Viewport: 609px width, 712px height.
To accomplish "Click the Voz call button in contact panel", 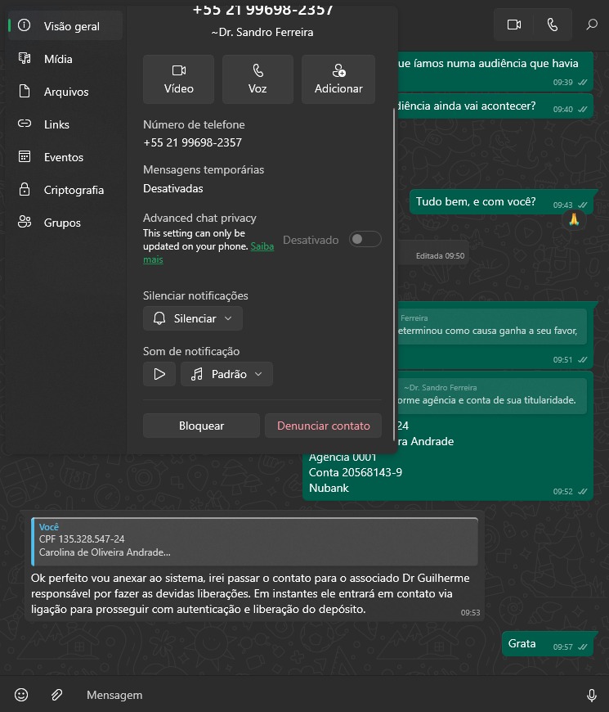I will tap(257, 79).
